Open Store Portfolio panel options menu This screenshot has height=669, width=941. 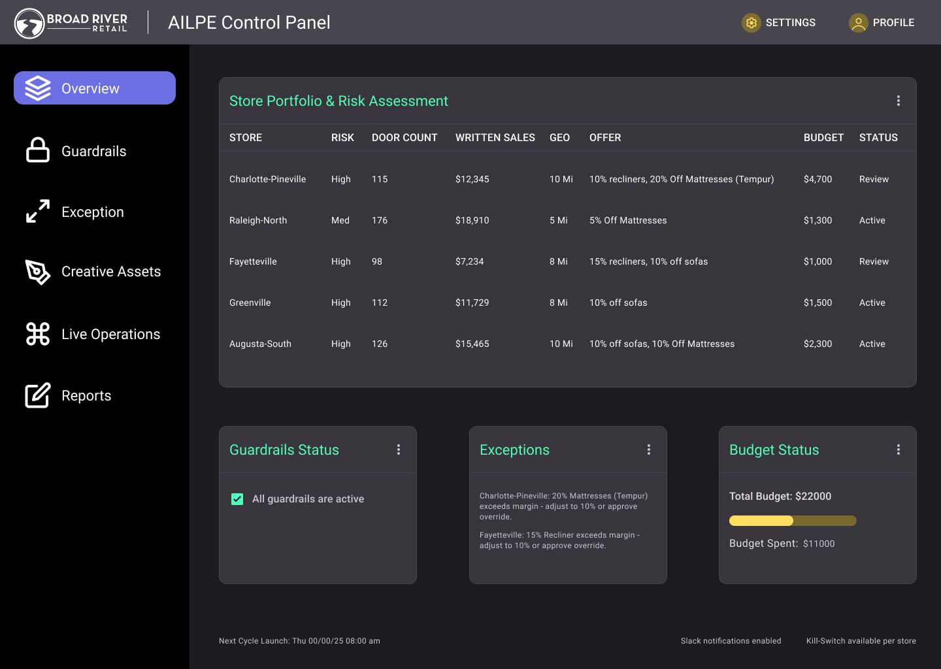[x=899, y=101]
